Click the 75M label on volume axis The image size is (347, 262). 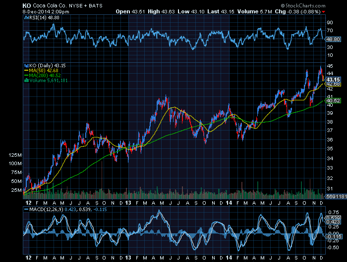tap(16, 173)
